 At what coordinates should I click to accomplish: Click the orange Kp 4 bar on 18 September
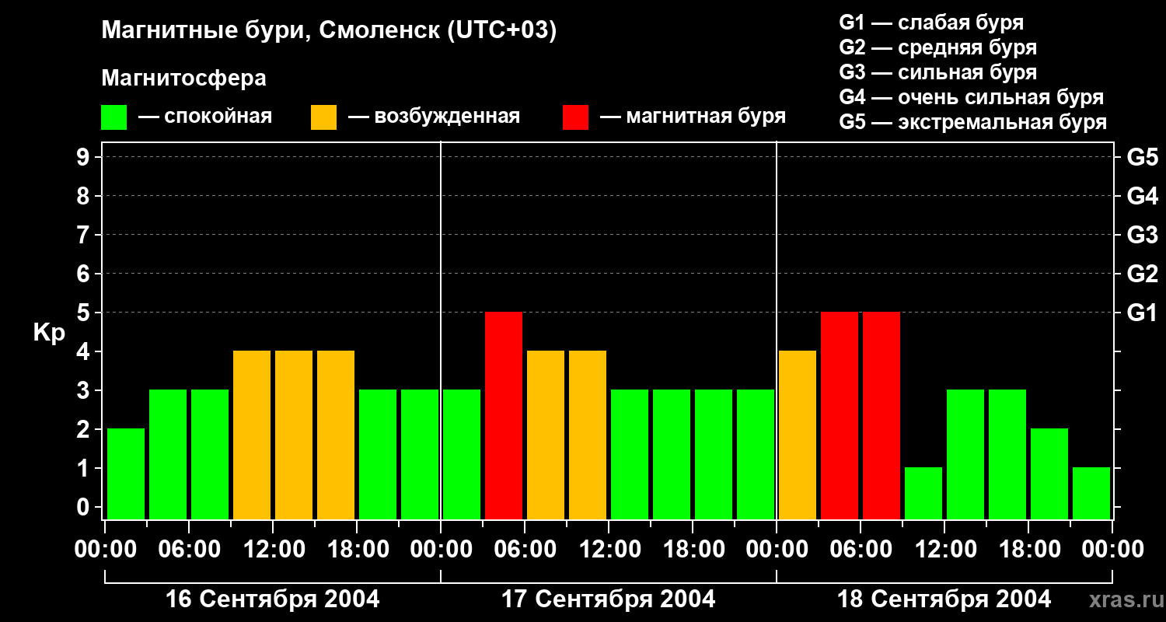pyautogui.click(x=798, y=435)
